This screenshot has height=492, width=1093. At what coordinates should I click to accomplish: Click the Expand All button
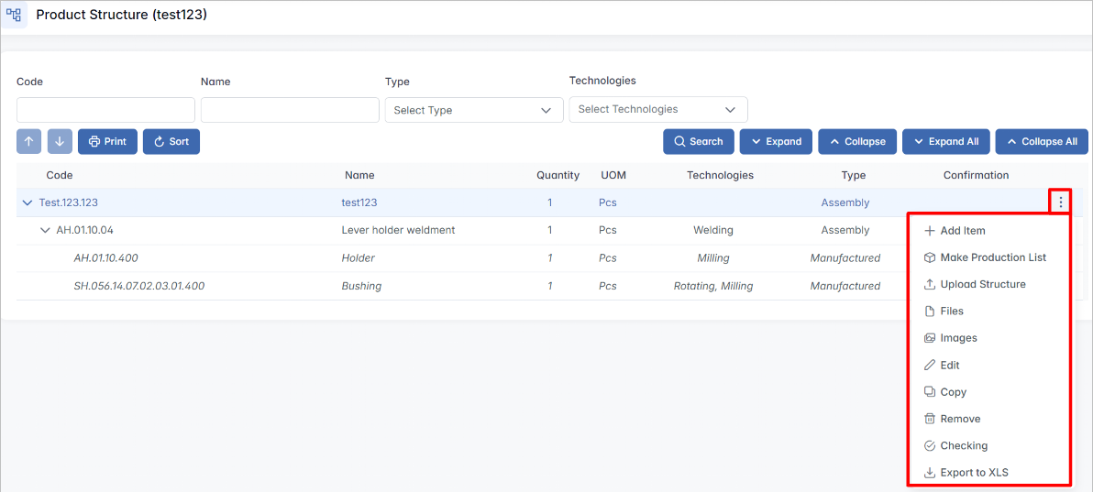(944, 141)
